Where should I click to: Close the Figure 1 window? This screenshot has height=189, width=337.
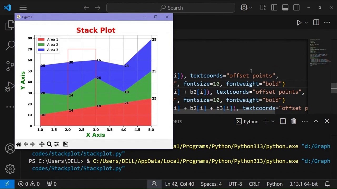pos(167,17)
